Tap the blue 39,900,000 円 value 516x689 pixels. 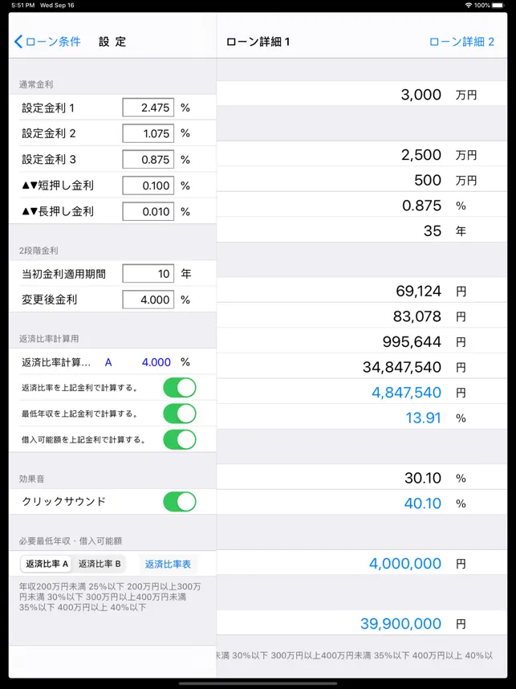400,624
